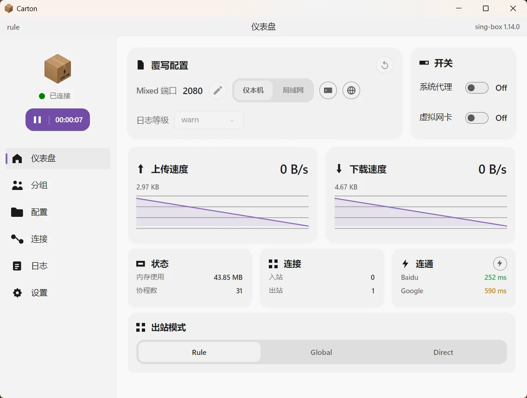Click the download arrow icon
Image resolution: width=527 pixels, height=398 pixels.
[x=339, y=169]
